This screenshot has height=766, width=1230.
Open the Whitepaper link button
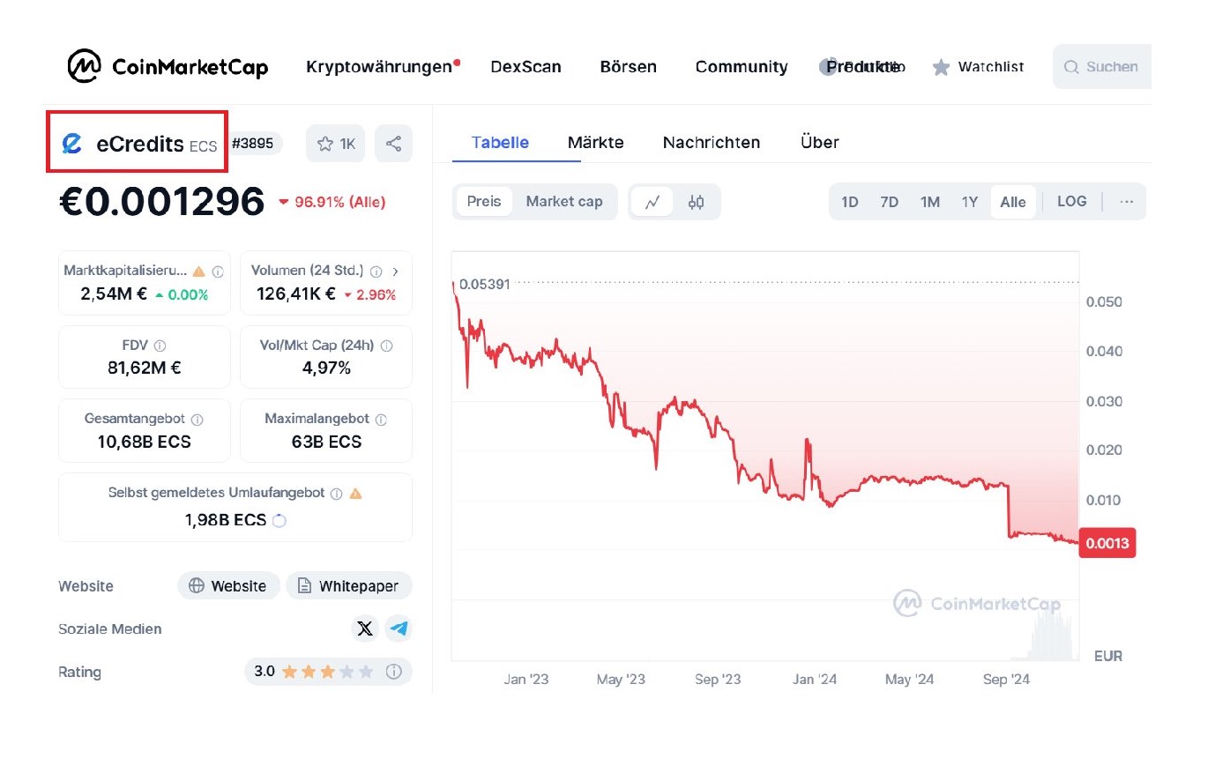tap(349, 586)
